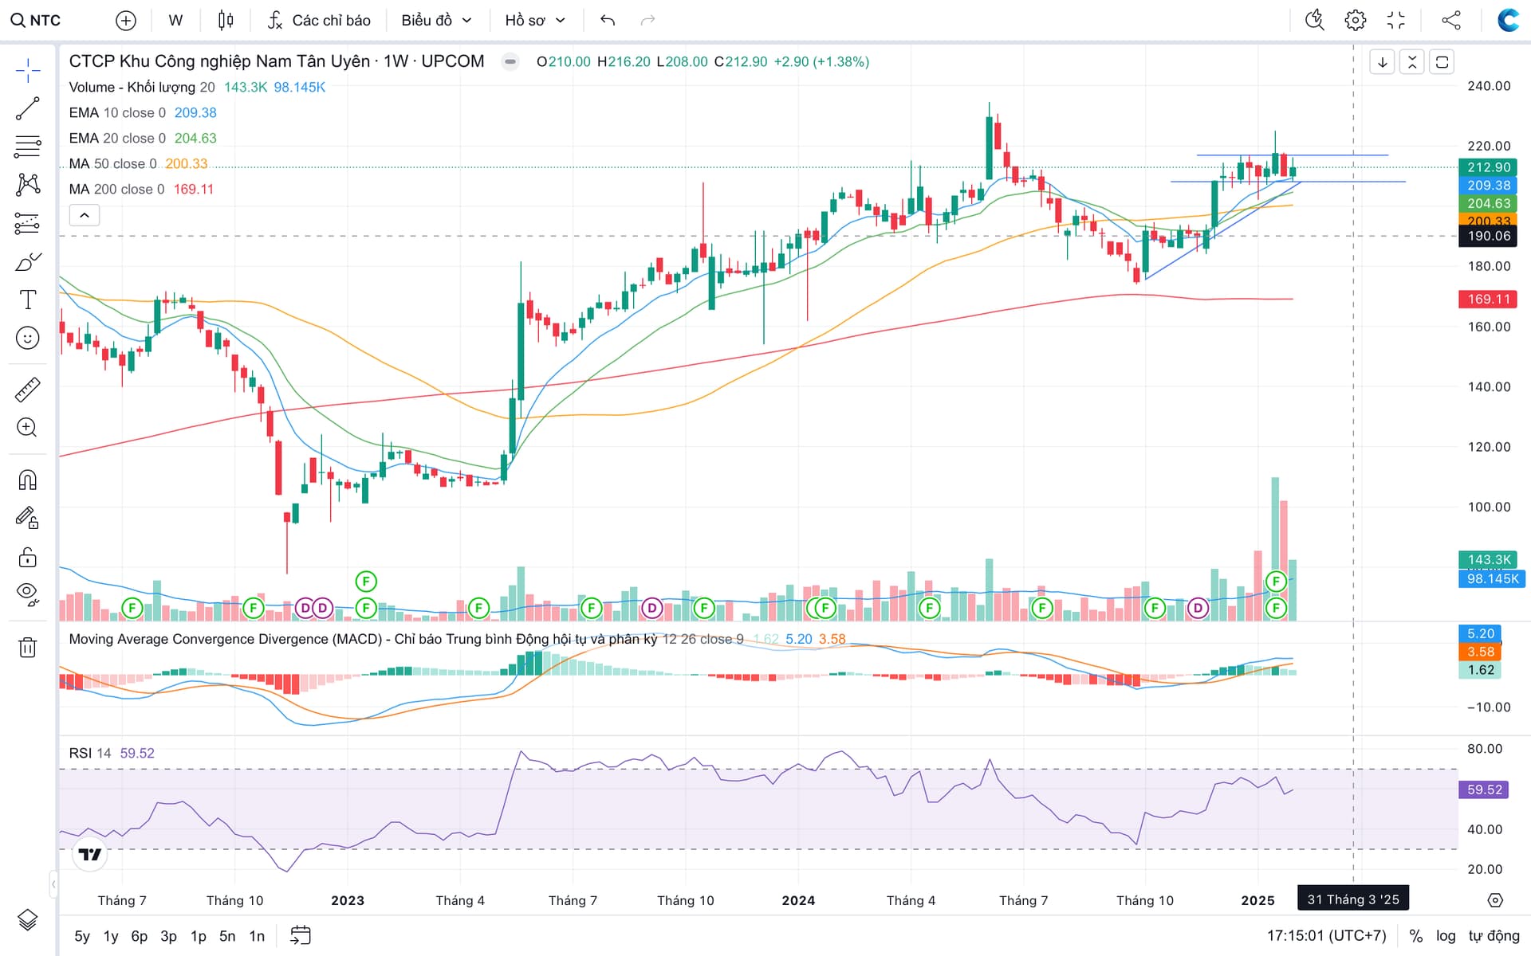Expand the Hồ sơ dropdown menu
The height and width of the screenshot is (956, 1531).
535,20
